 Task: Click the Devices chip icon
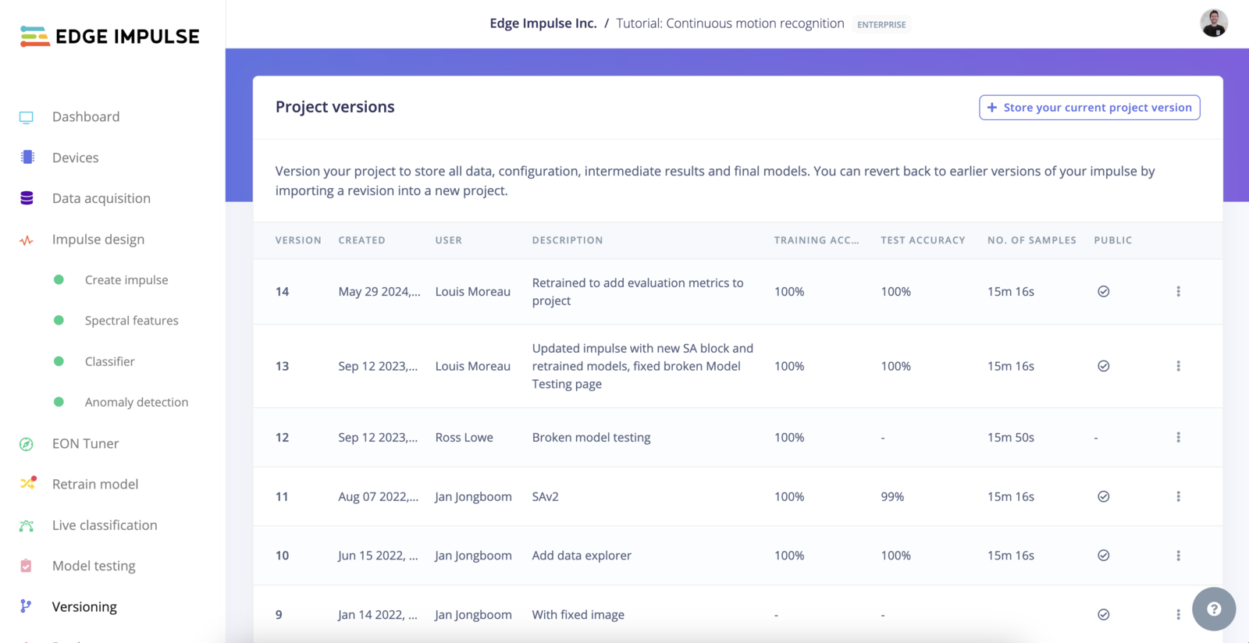coord(27,158)
